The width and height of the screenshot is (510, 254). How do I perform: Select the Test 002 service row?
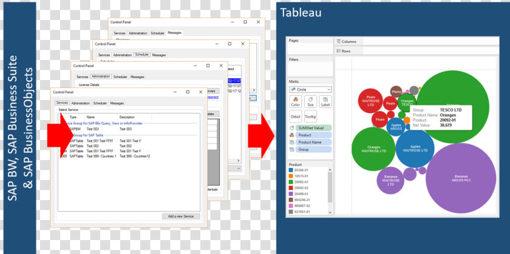[x=129, y=146]
